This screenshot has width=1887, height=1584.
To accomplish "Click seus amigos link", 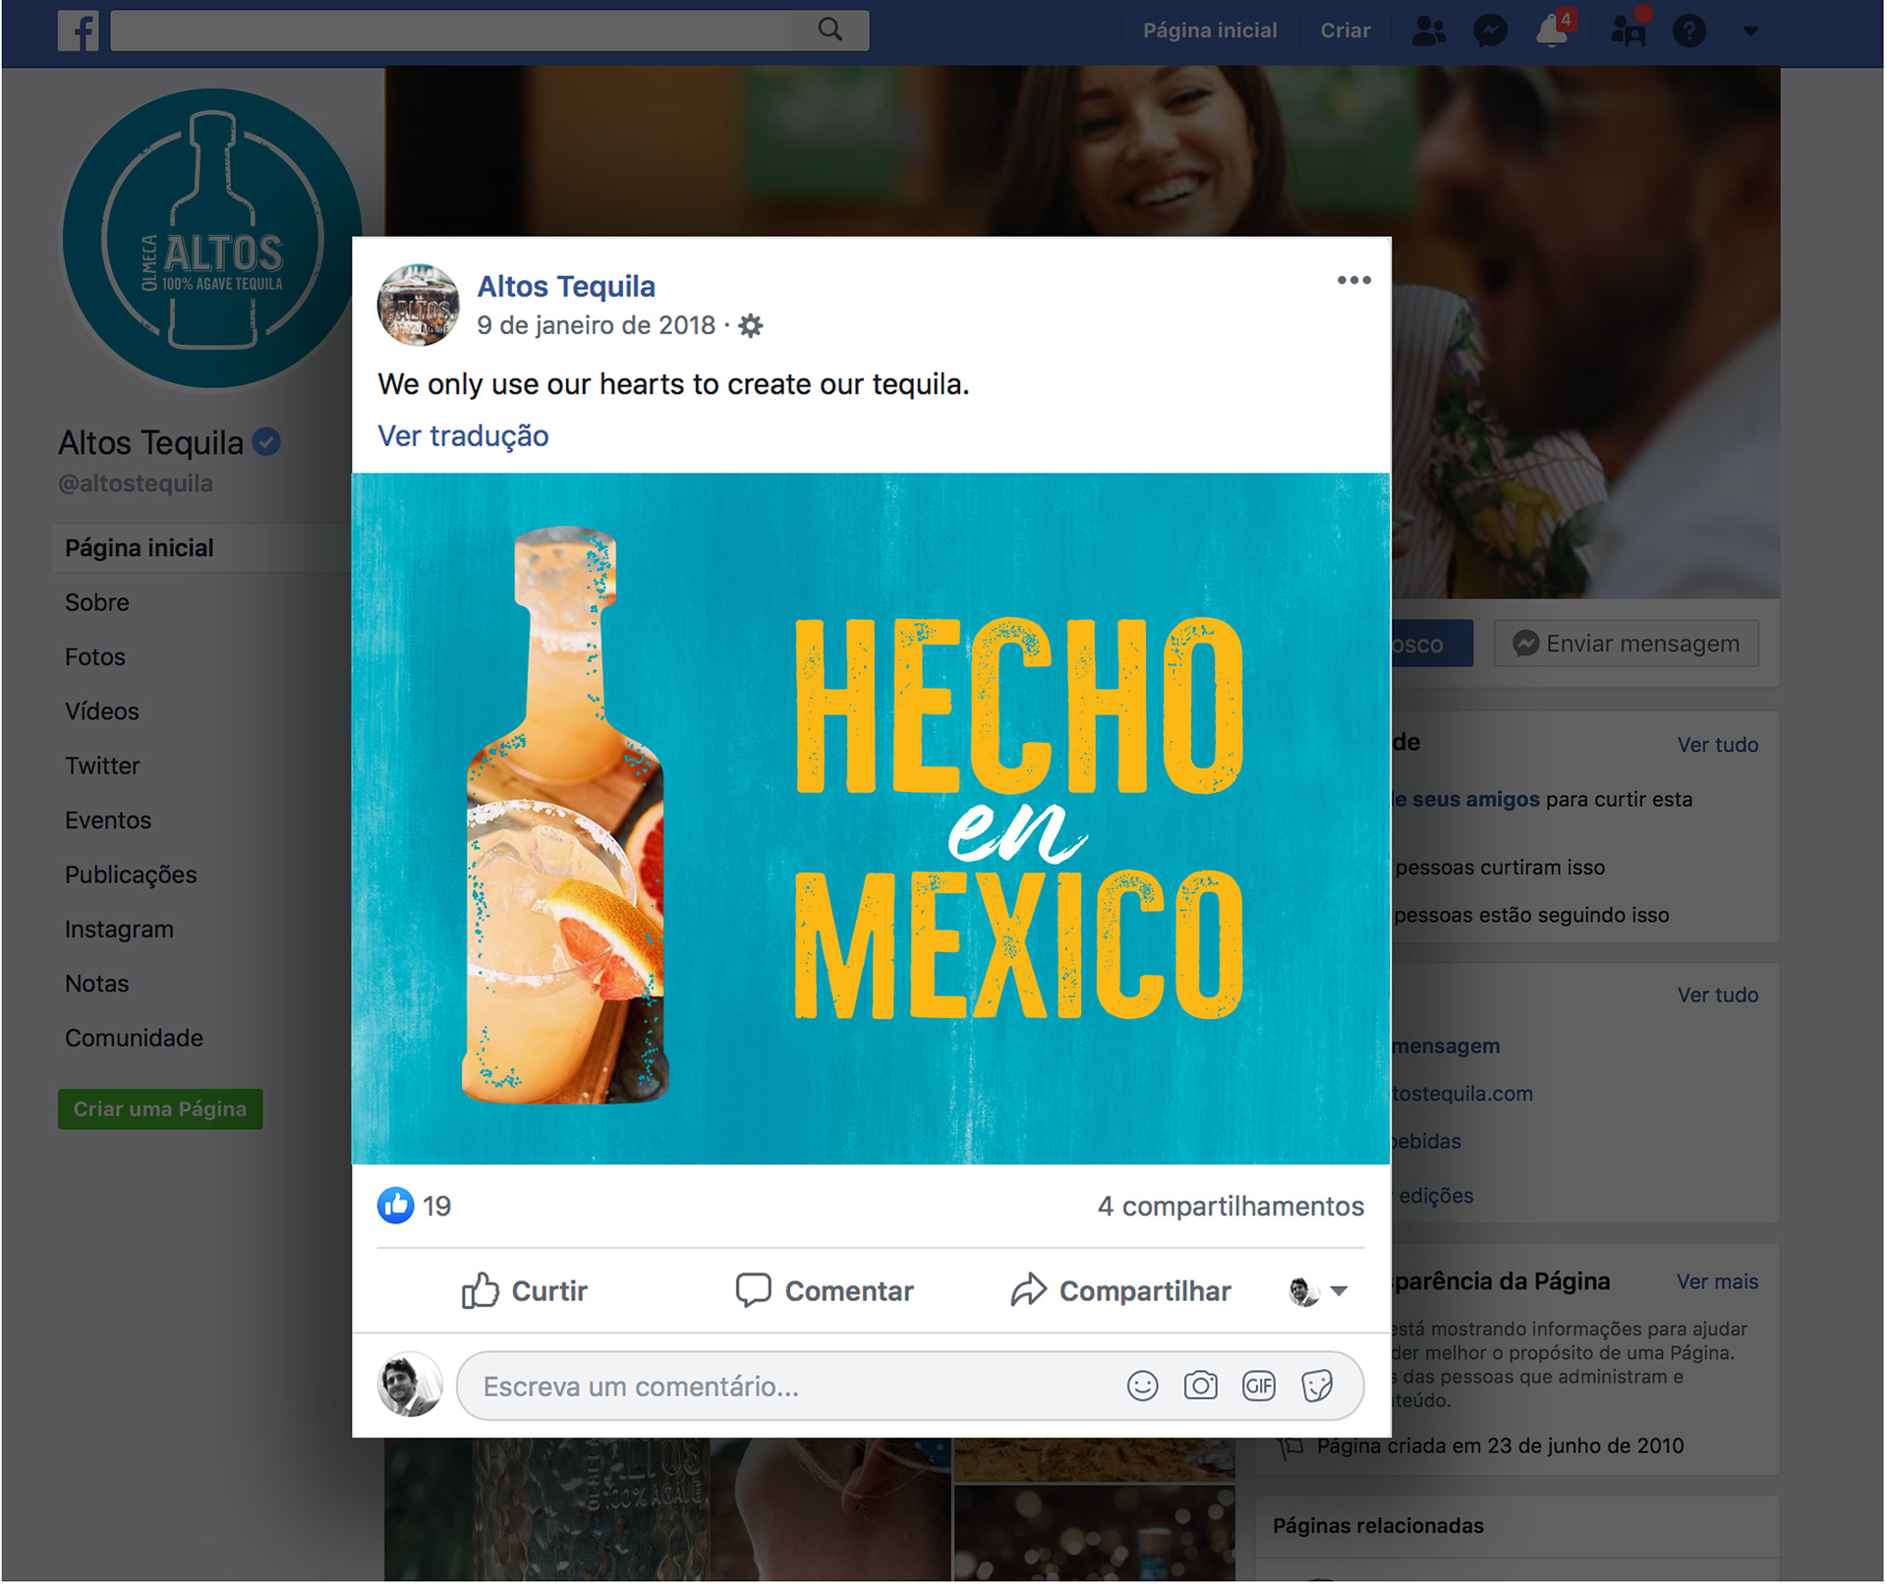I will (x=1475, y=800).
